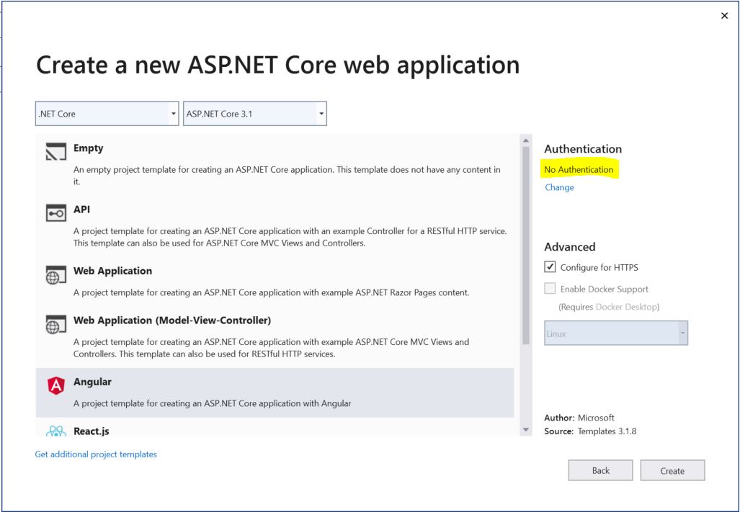Click the template list scroll down arrow

pos(526,430)
